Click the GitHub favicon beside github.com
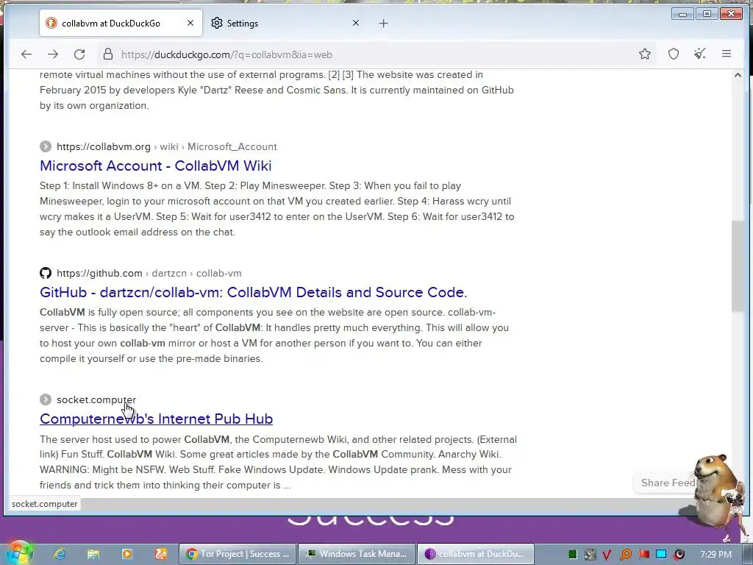Viewport: 753px width, 565px height. pyautogui.click(x=46, y=273)
